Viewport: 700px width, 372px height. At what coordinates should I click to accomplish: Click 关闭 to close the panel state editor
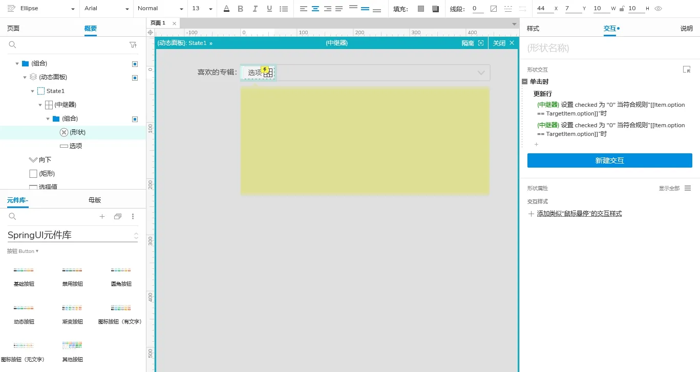point(503,43)
